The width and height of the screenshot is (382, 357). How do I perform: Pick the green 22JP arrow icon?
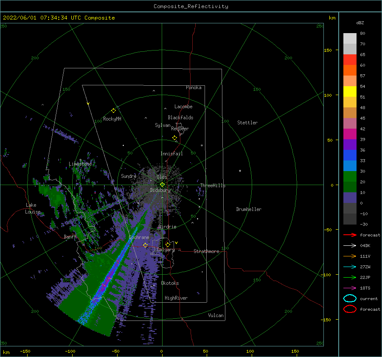pos(350,277)
